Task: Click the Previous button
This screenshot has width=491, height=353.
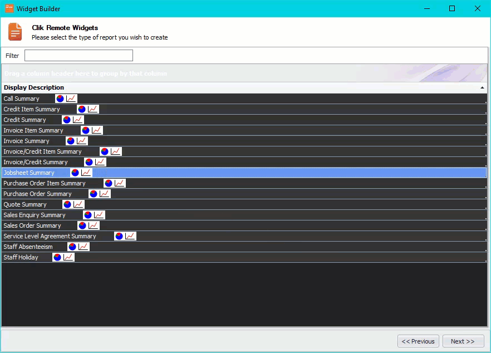Action: click(418, 341)
